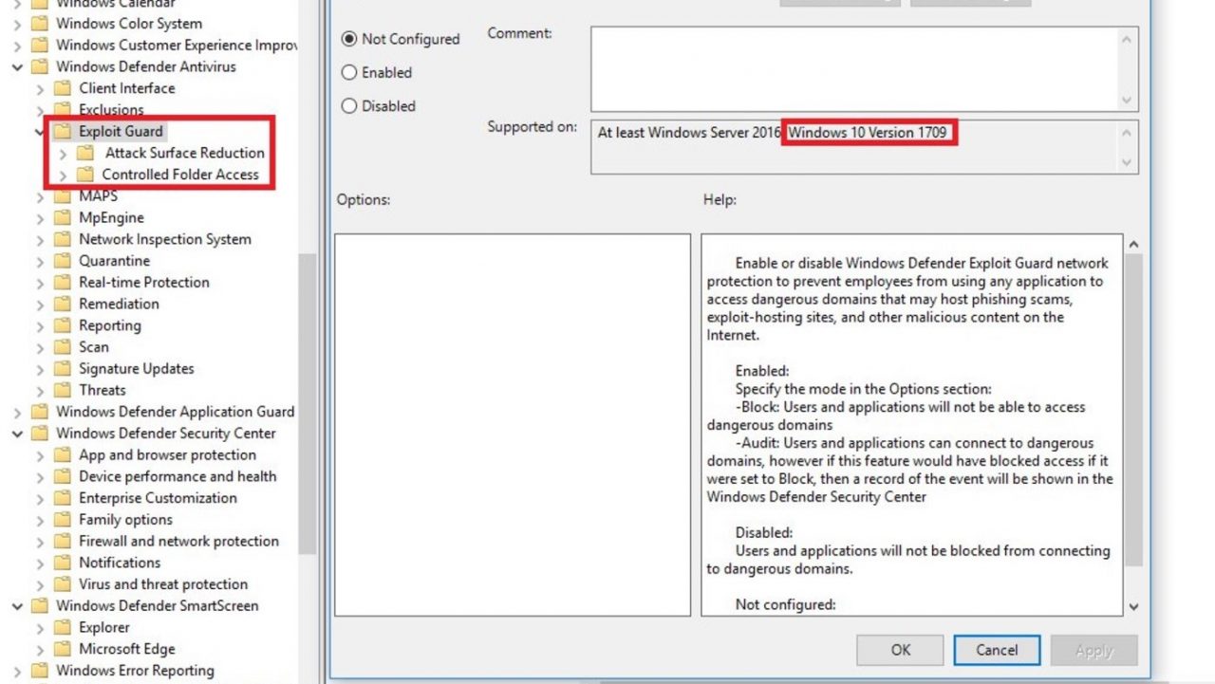Click the OK button
This screenshot has width=1215, height=684.
pos(900,650)
